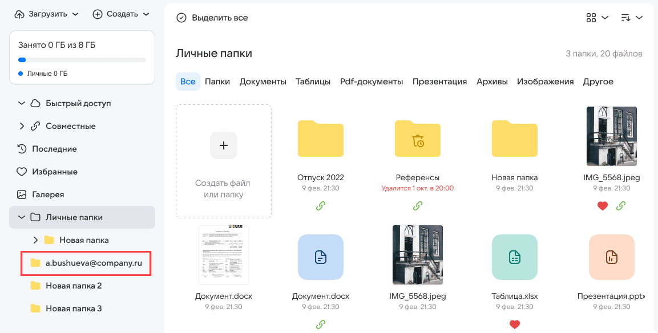The image size is (658, 333).
Task: Select a.bushueva@company.ru folder in sidebar
Action: pyautogui.click(x=86, y=263)
